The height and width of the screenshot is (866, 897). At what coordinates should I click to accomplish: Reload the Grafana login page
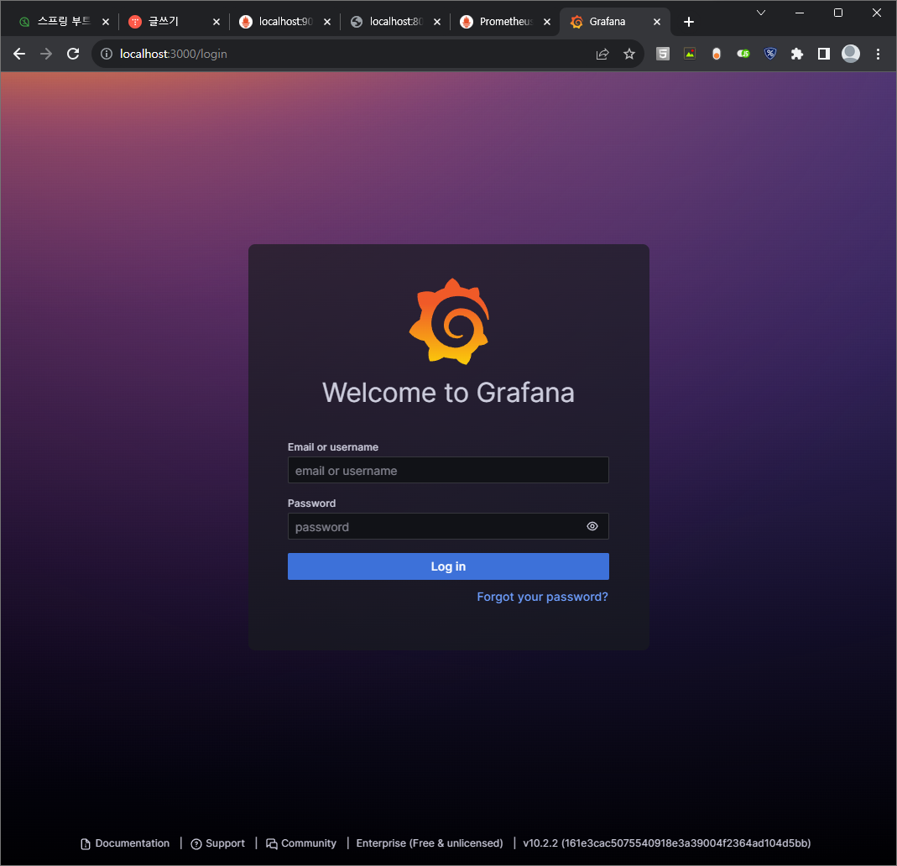pos(73,54)
